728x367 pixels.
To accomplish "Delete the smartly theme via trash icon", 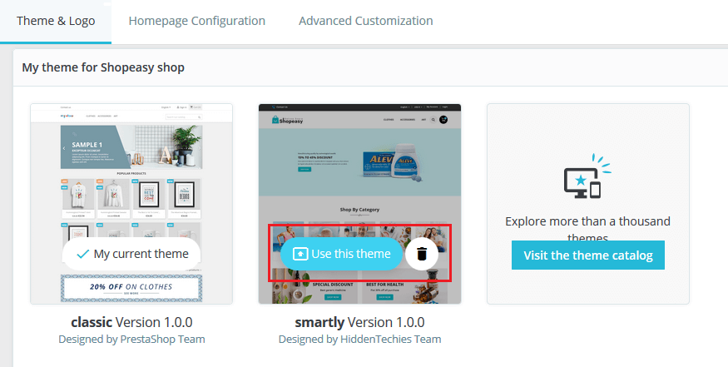I will click(422, 254).
